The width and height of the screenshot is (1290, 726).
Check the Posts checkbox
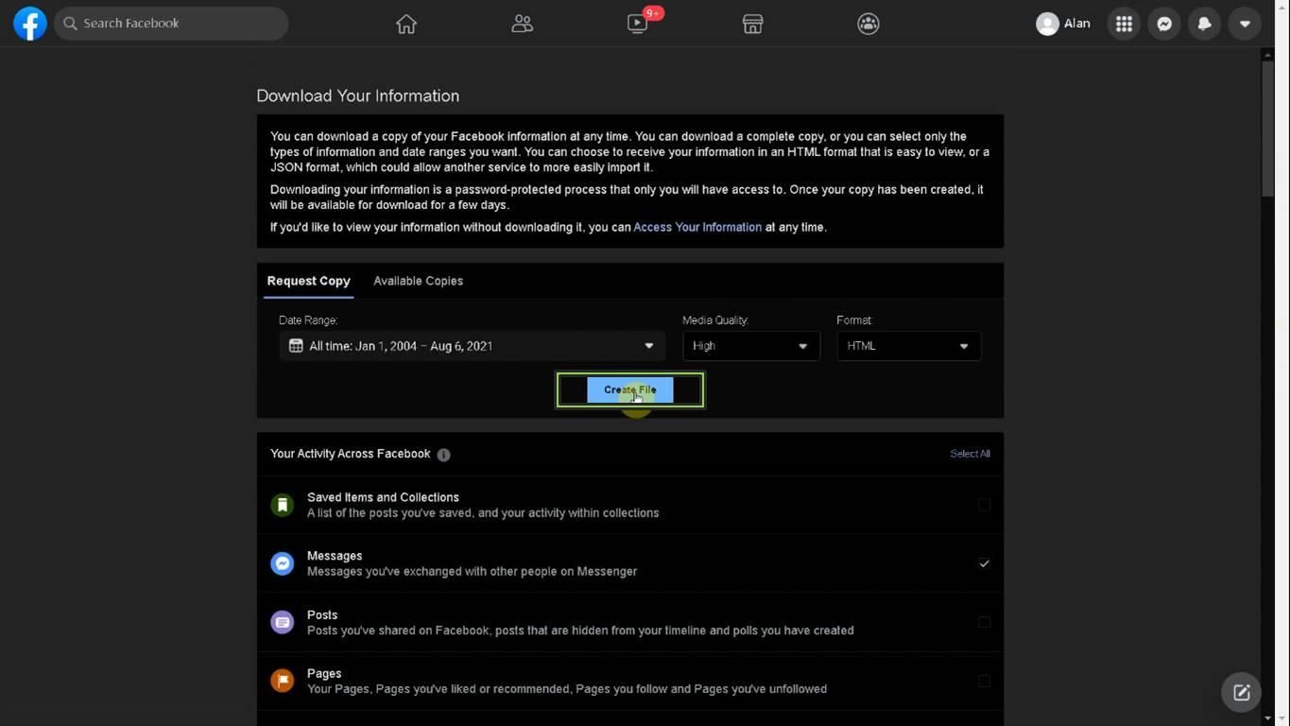[984, 622]
